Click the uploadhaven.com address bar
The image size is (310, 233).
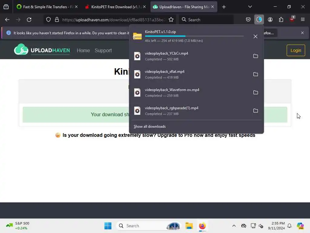point(113,20)
